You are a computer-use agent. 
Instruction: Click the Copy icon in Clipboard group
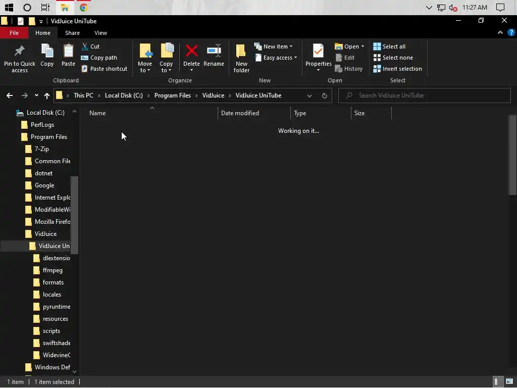pyautogui.click(x=47, y=56)
